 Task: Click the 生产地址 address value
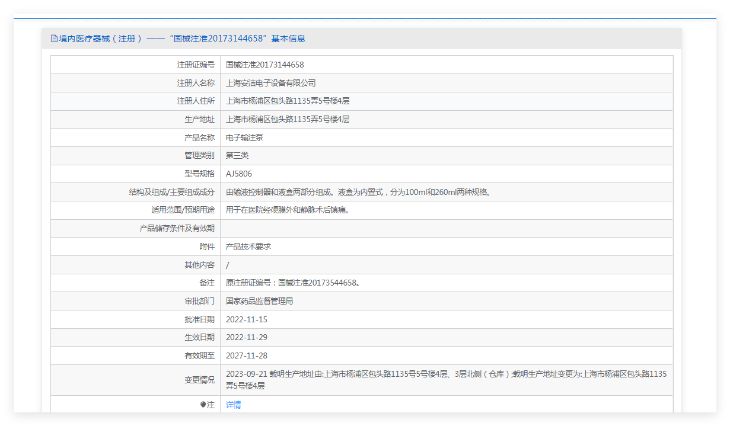pyautogui.click(x=288, y=119)
